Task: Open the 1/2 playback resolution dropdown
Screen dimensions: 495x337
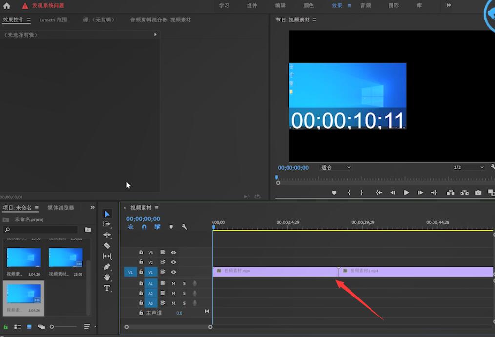Action: [x=469, y=167]
